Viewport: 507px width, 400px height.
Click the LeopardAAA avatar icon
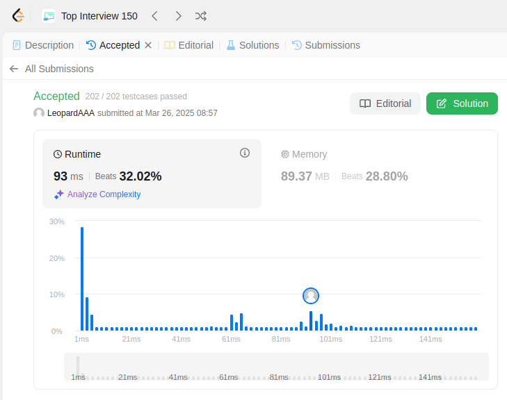(39, 113)
